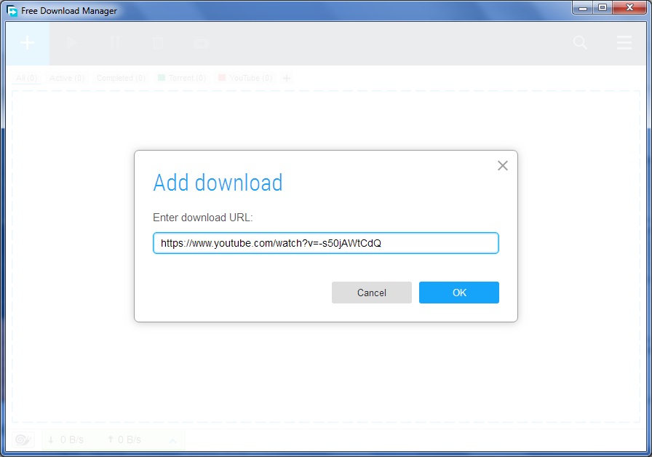Switch to the All downloads tab
The width and height of the screenshot is (652, 457).
25,77
